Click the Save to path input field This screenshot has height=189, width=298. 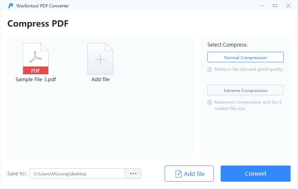click(x=77, y=174)
